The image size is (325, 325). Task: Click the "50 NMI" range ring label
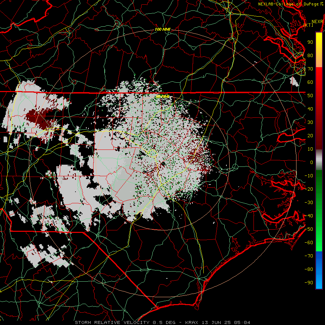click(x=162, y=96)
